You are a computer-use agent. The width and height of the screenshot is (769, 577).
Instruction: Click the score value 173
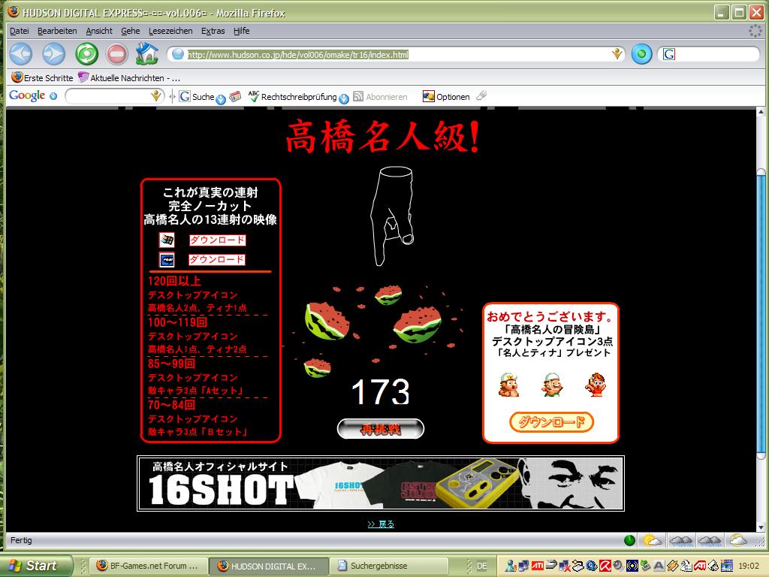click(x=381, y=392)
